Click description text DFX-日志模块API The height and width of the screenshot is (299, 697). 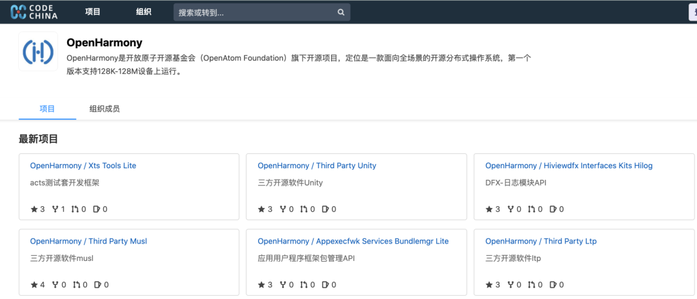coord(516,182)
